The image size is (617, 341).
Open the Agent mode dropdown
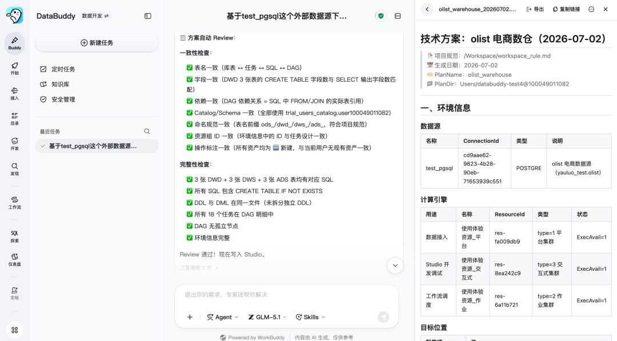223,317
